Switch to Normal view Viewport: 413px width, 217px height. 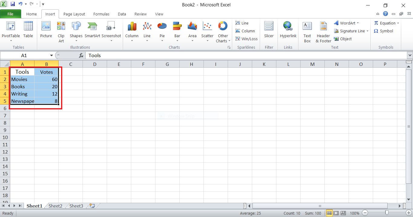pyautogui.click(x=329, y=213)
